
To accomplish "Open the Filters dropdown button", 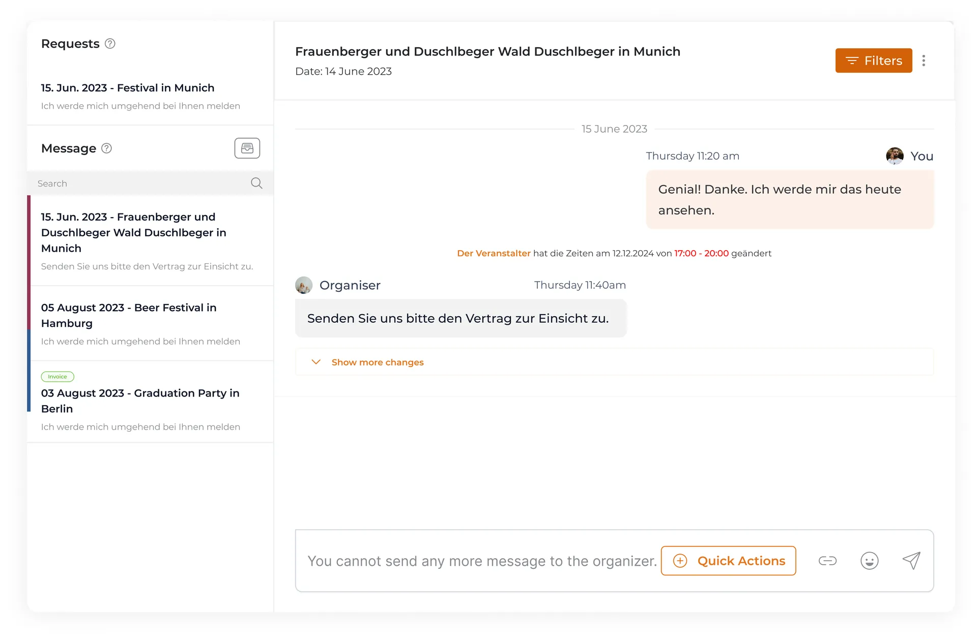I will pyautogui.click(x=873, y=60).
